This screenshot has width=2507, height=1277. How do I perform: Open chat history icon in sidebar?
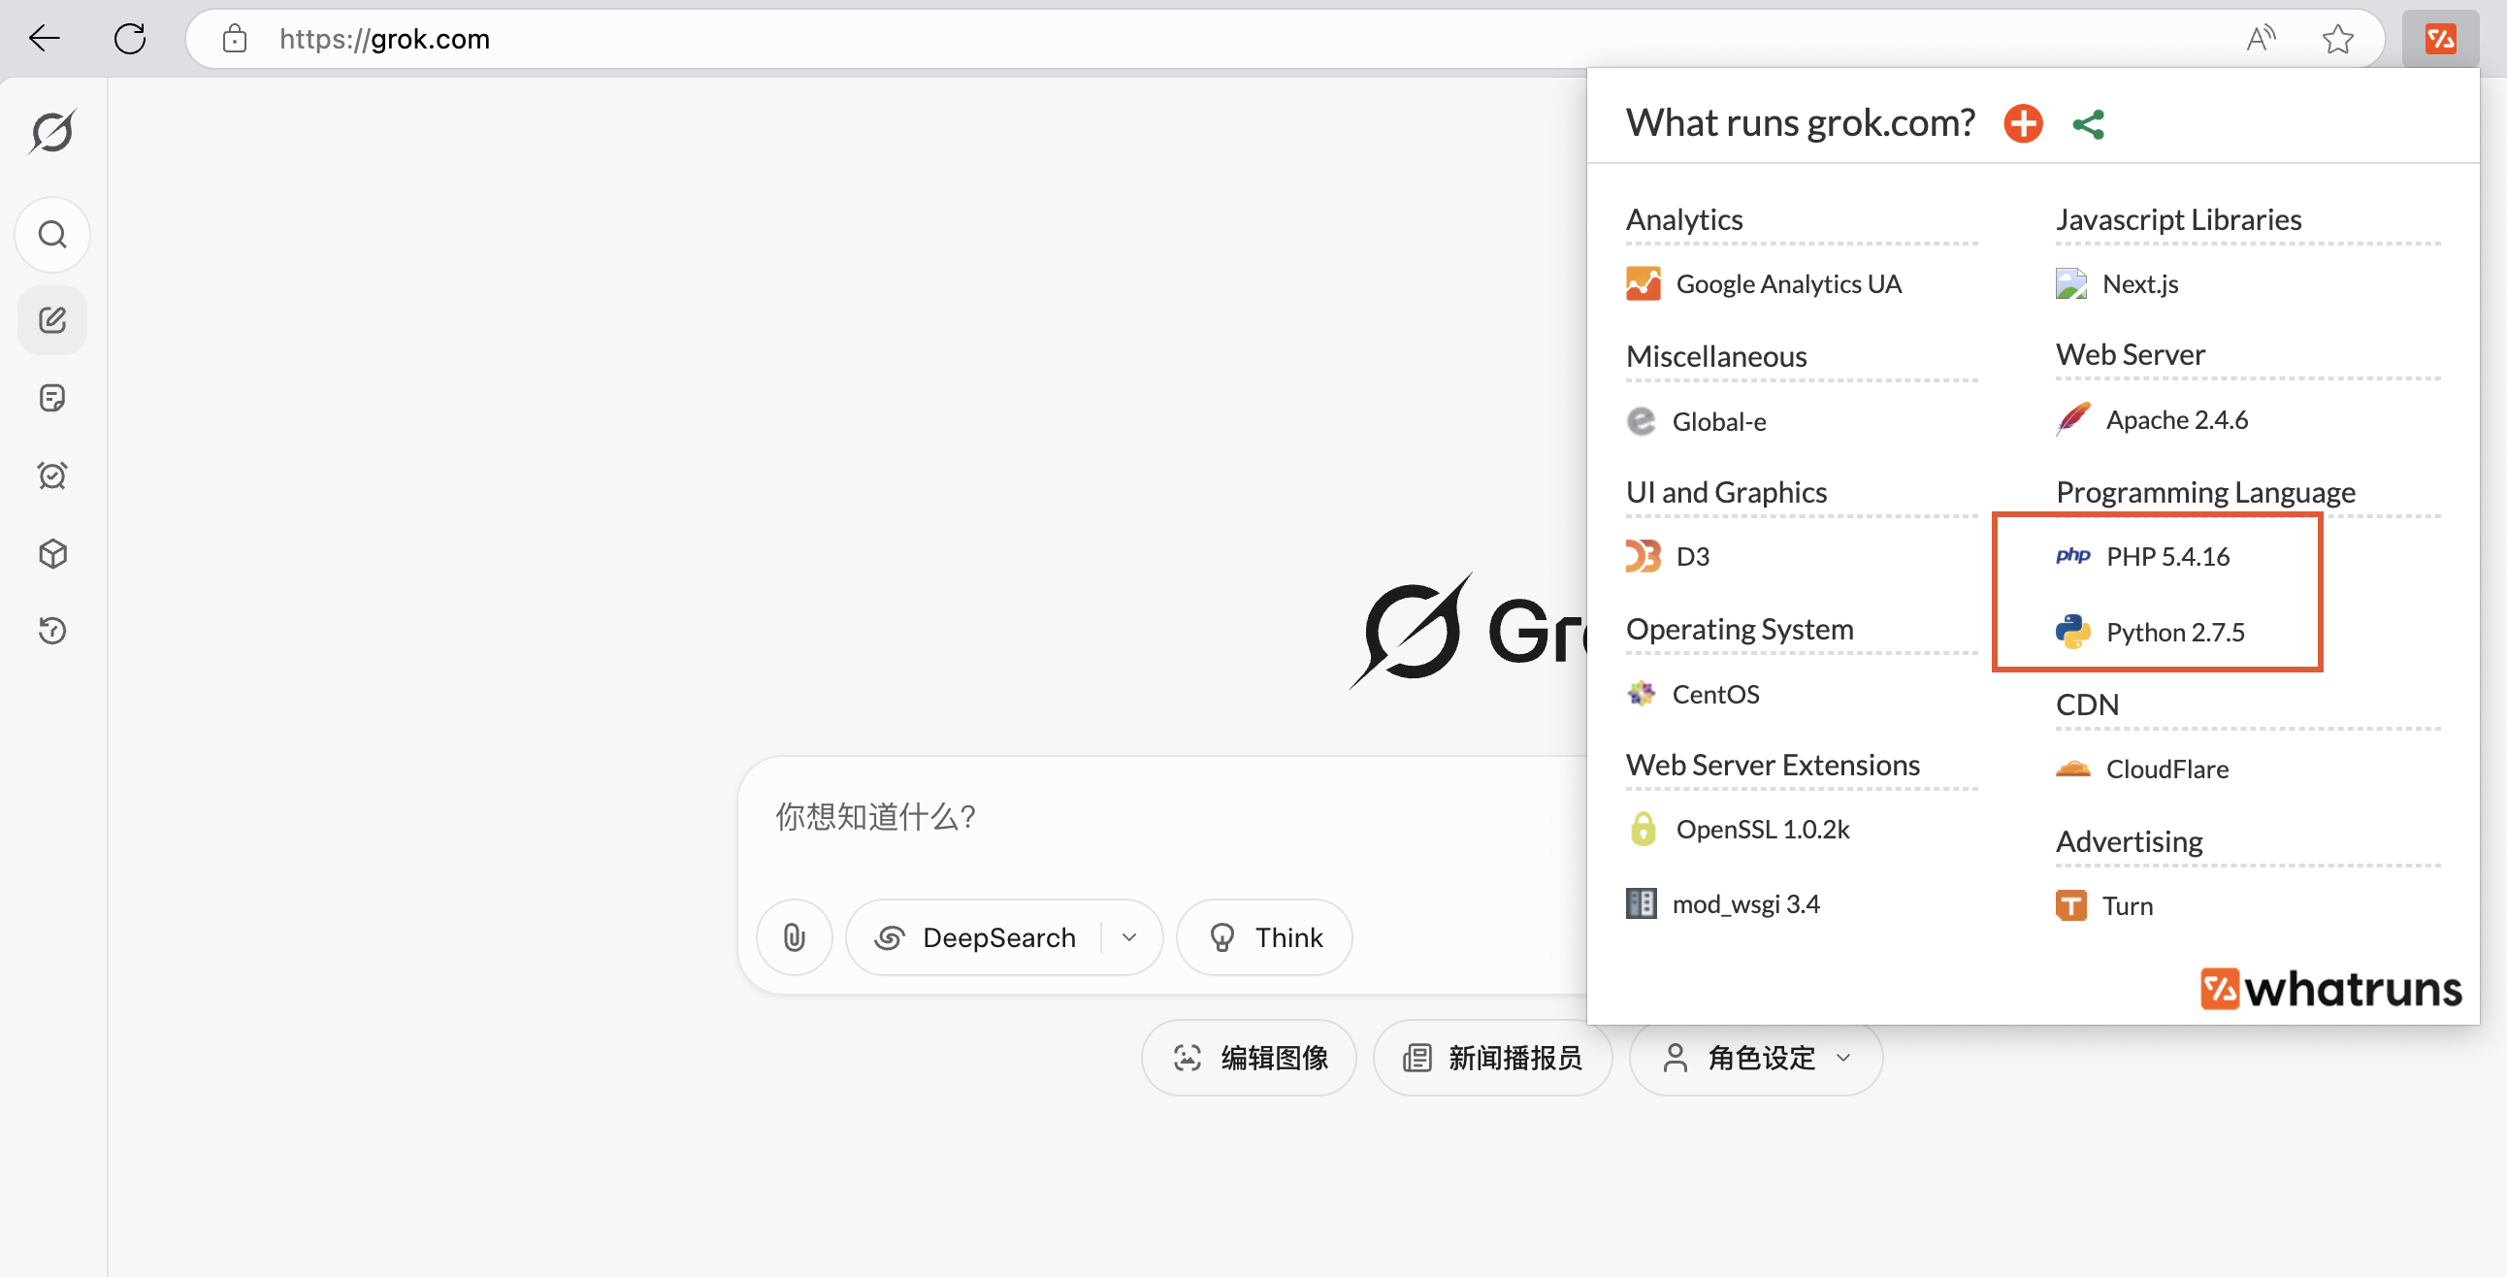pos(52,631)
